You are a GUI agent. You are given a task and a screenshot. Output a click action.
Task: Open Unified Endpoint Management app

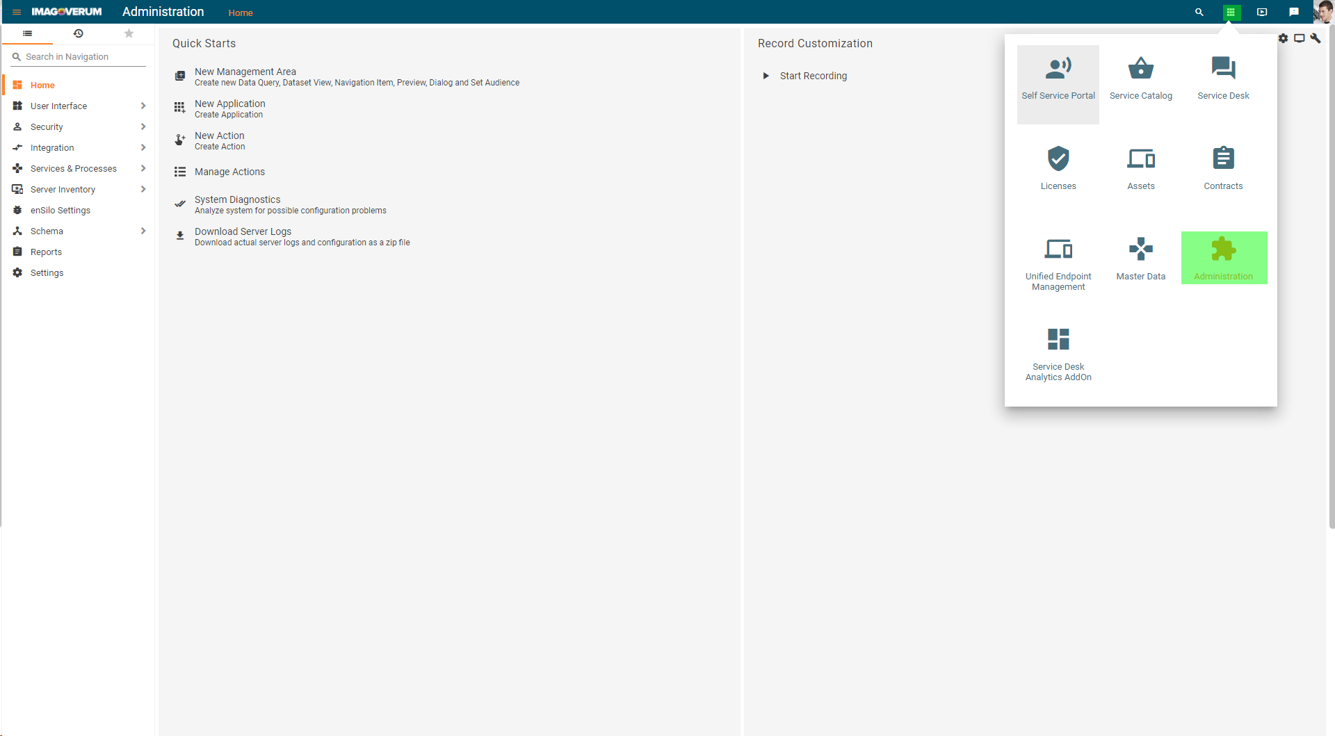coord(1058,262)
